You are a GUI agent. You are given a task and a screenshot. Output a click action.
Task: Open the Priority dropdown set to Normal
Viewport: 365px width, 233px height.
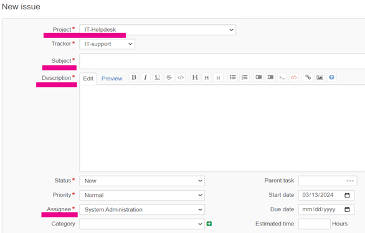tap(142, 195)
